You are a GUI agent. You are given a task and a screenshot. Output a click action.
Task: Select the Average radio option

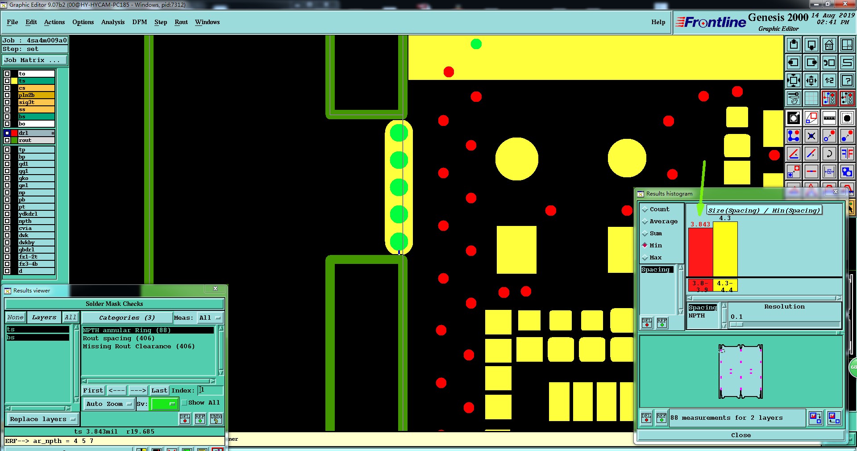pyautogui.click(x=645, y=221)
